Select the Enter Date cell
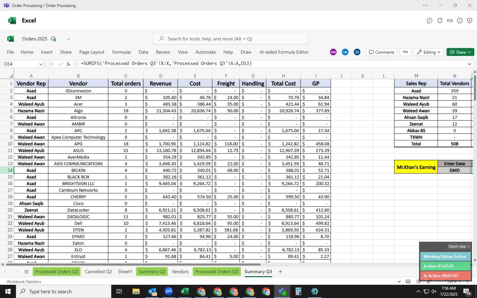Screen dimensions: 477x298 pyautogui.click(x=454, y=164)
